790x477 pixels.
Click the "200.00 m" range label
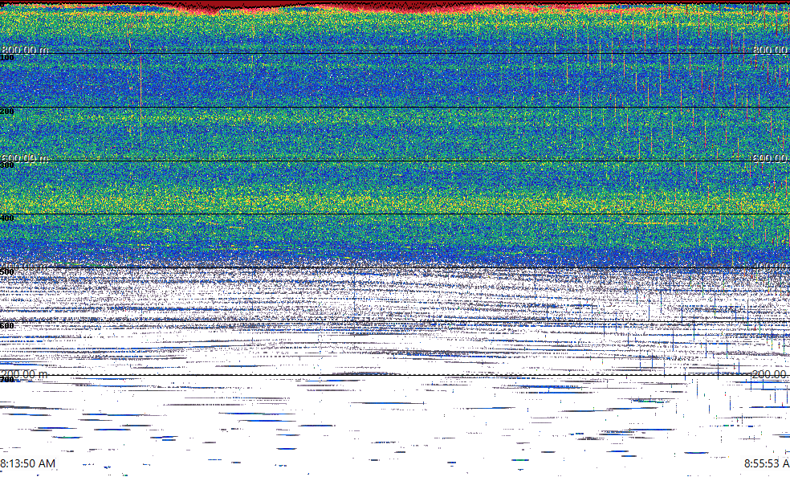tap(24, 373)
